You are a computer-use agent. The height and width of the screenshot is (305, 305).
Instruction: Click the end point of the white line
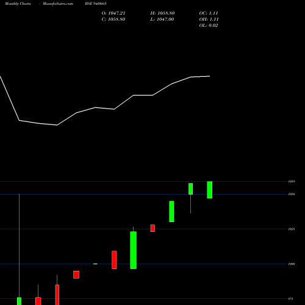(210, 76)
